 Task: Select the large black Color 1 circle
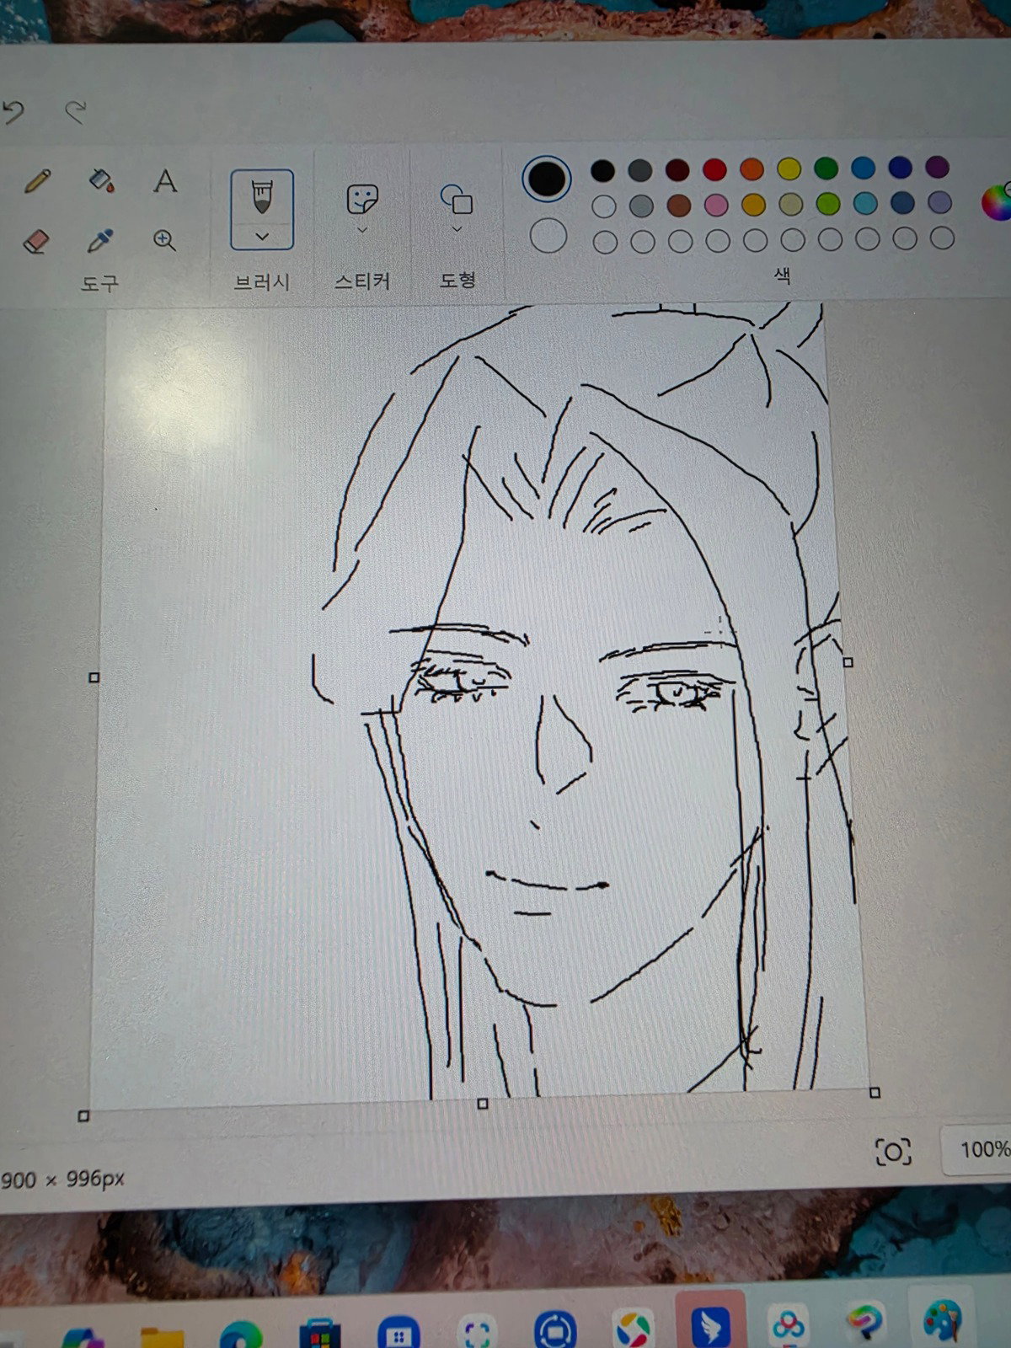click(547, 178)
